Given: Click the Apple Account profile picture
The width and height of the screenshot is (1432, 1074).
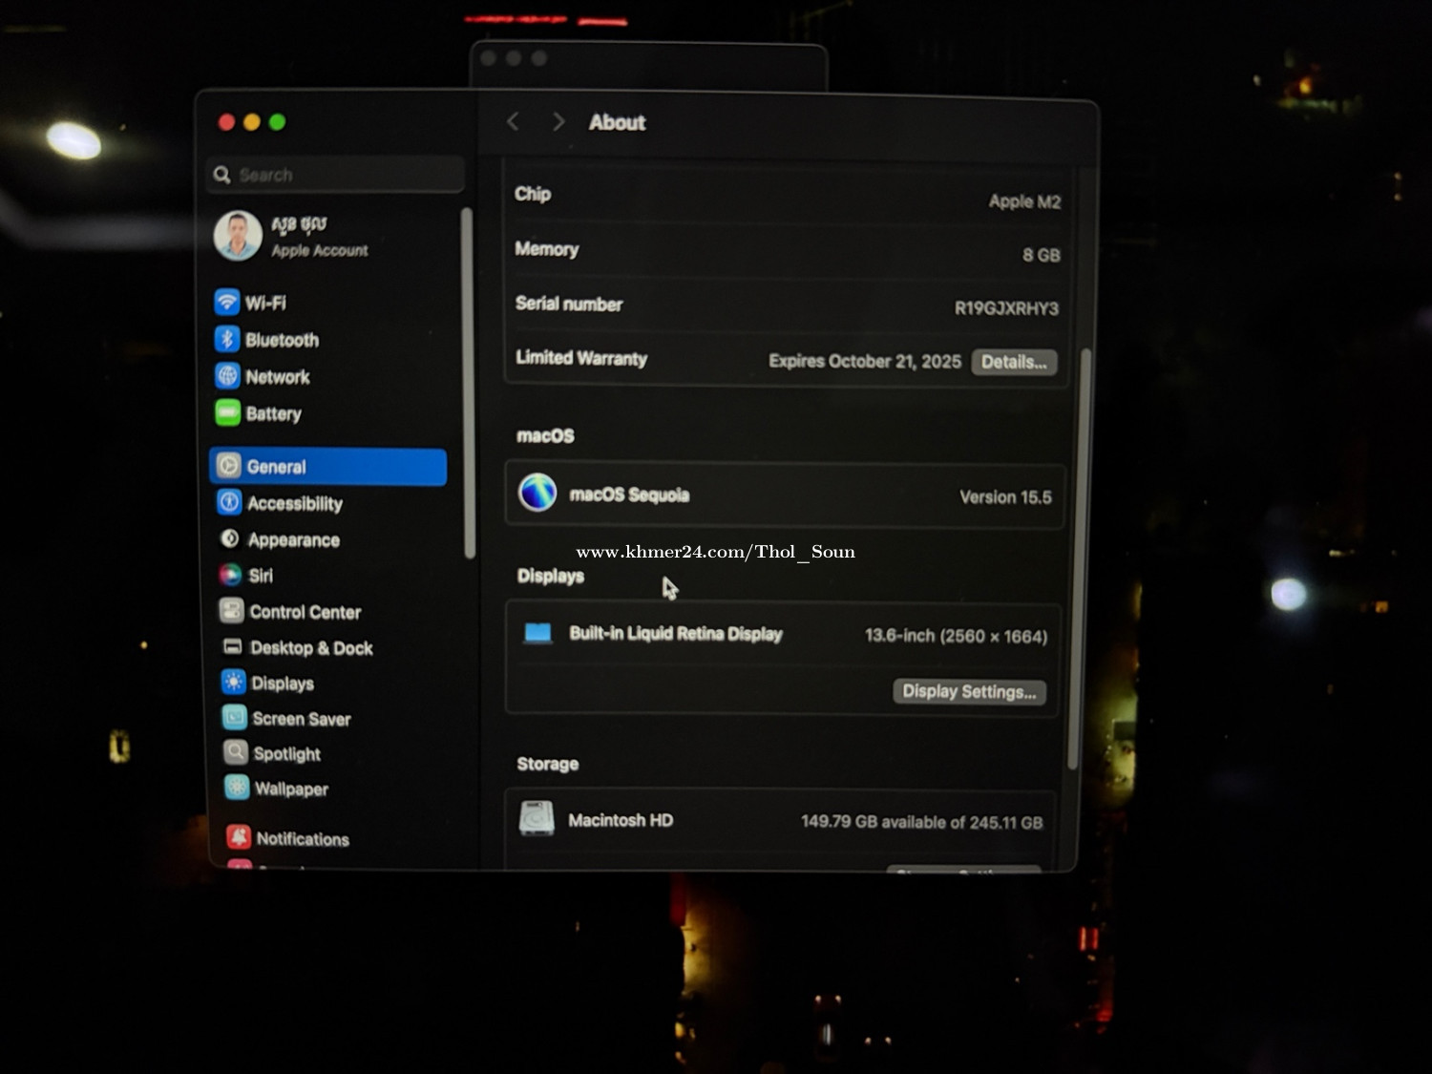Looking at the screenshot, I should coord(238,236).
